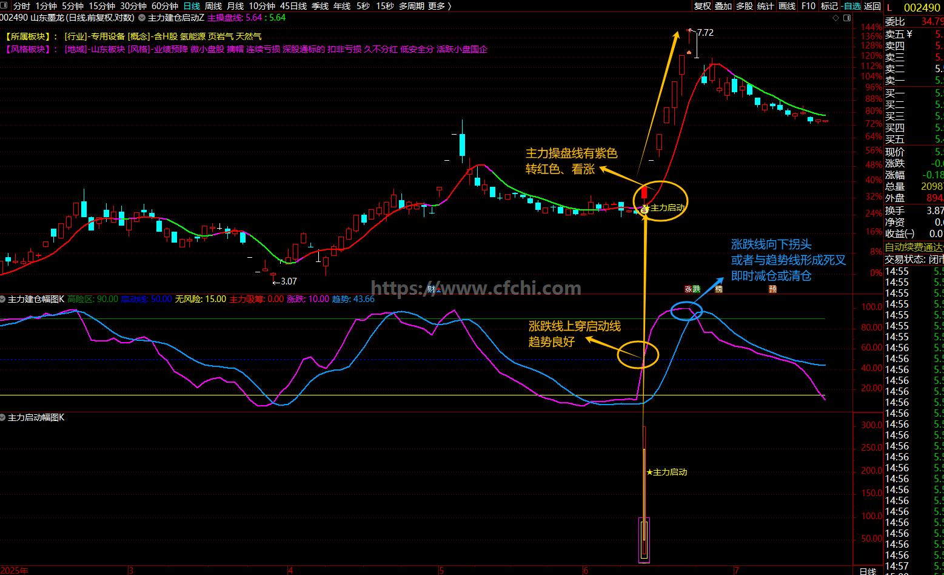Open the 画线 drawing tools
Viewport: 944px width, 575px height.
click(x=787, y=6)
